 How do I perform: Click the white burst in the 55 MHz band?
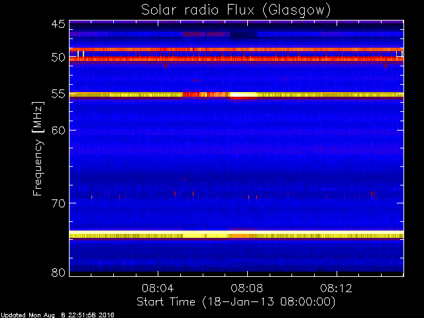click(x=243, y=95)
